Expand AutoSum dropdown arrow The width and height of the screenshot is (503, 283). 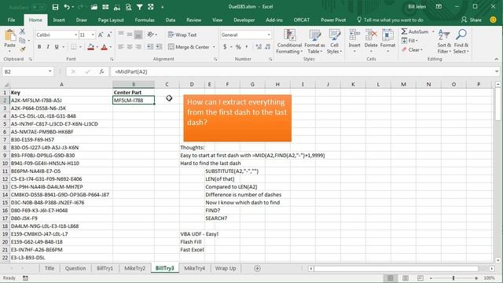point(433,31)
